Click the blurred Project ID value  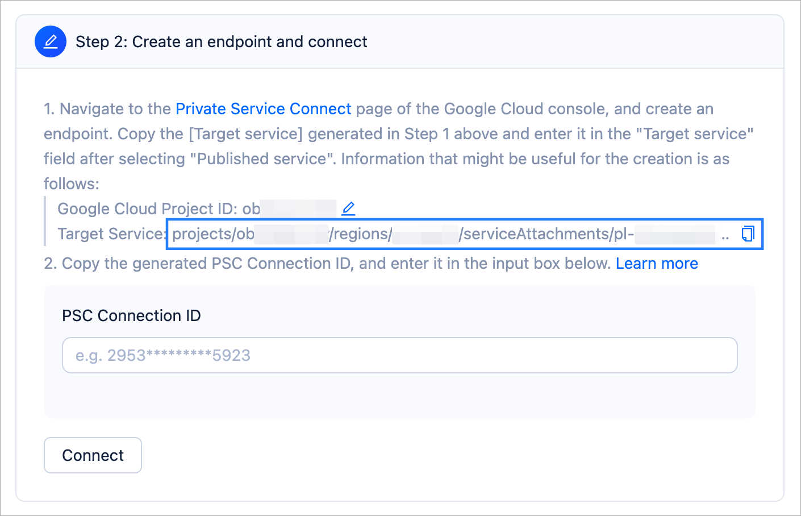tap(298, 209)
